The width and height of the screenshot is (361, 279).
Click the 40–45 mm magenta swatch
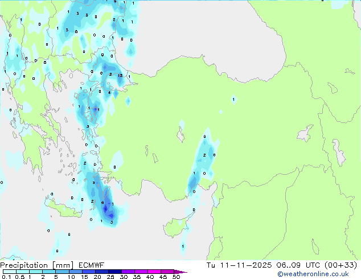(154, 272)
